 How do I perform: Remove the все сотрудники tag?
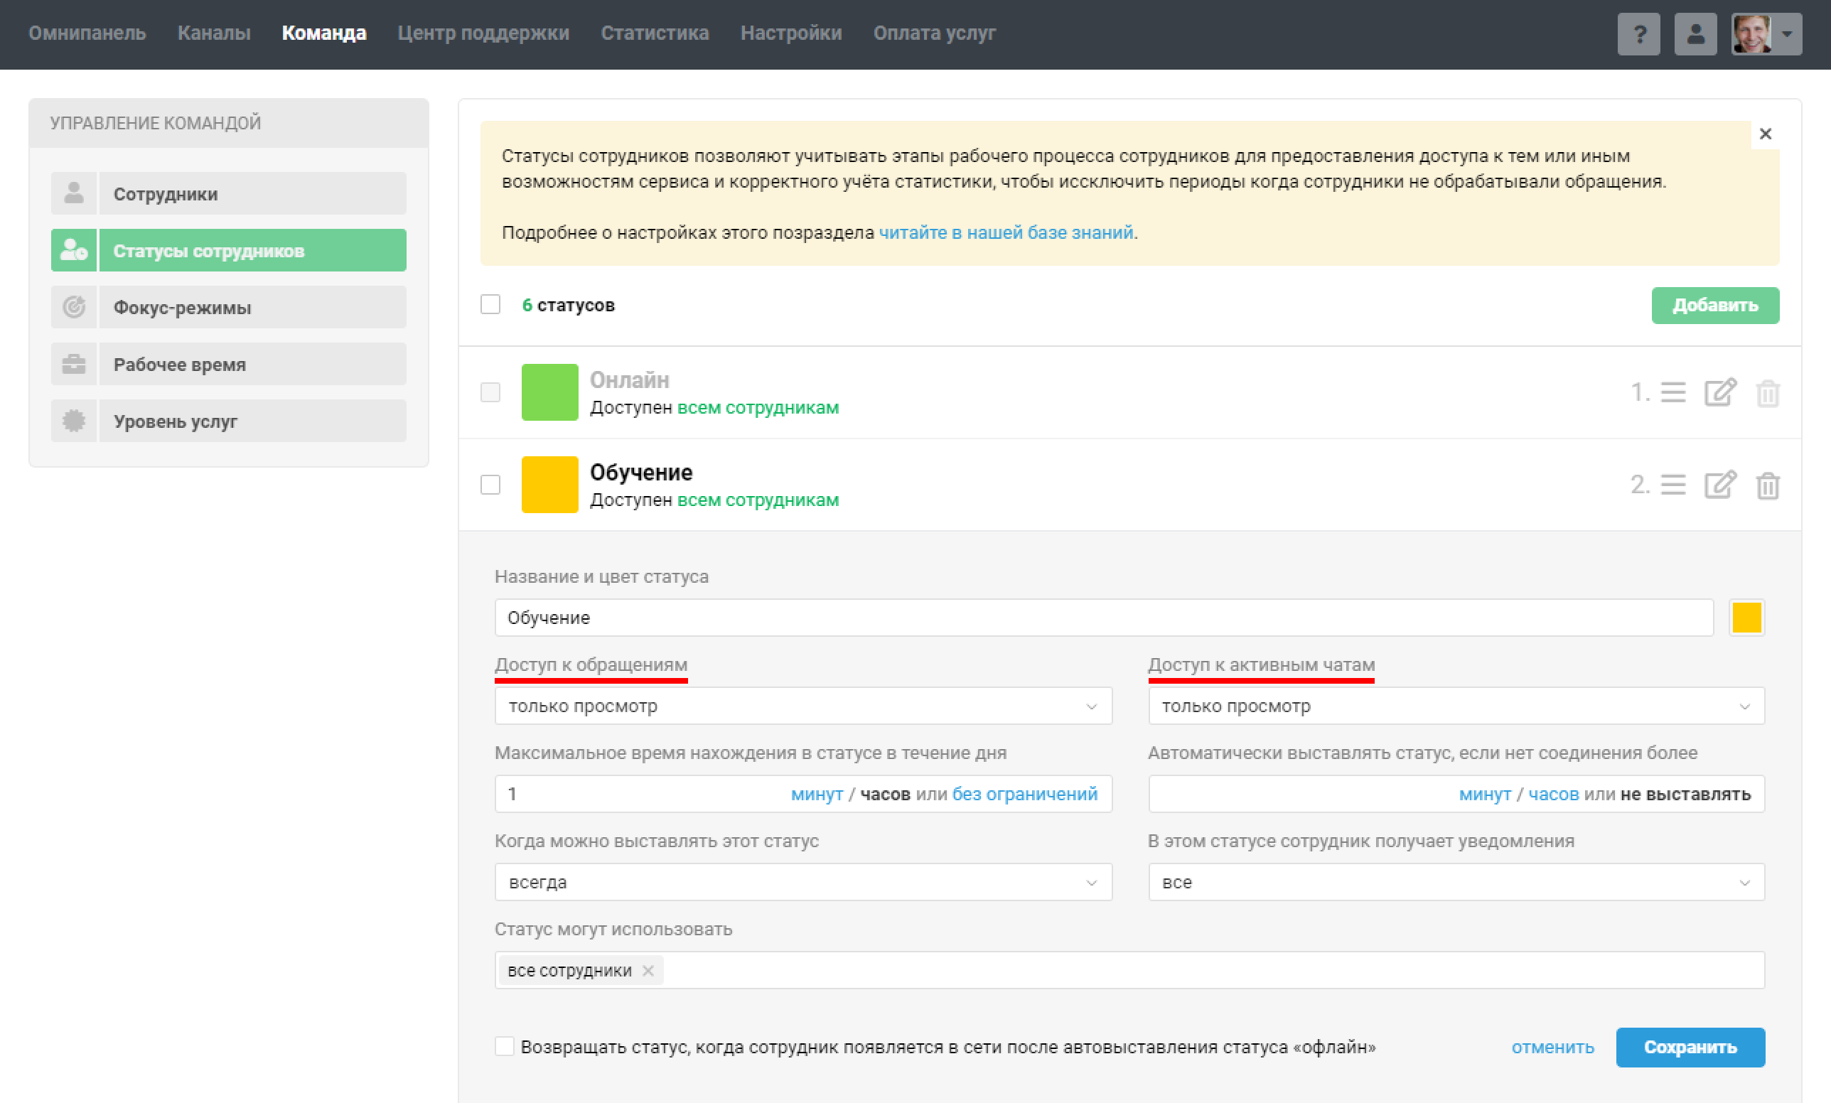coord(648,970)
